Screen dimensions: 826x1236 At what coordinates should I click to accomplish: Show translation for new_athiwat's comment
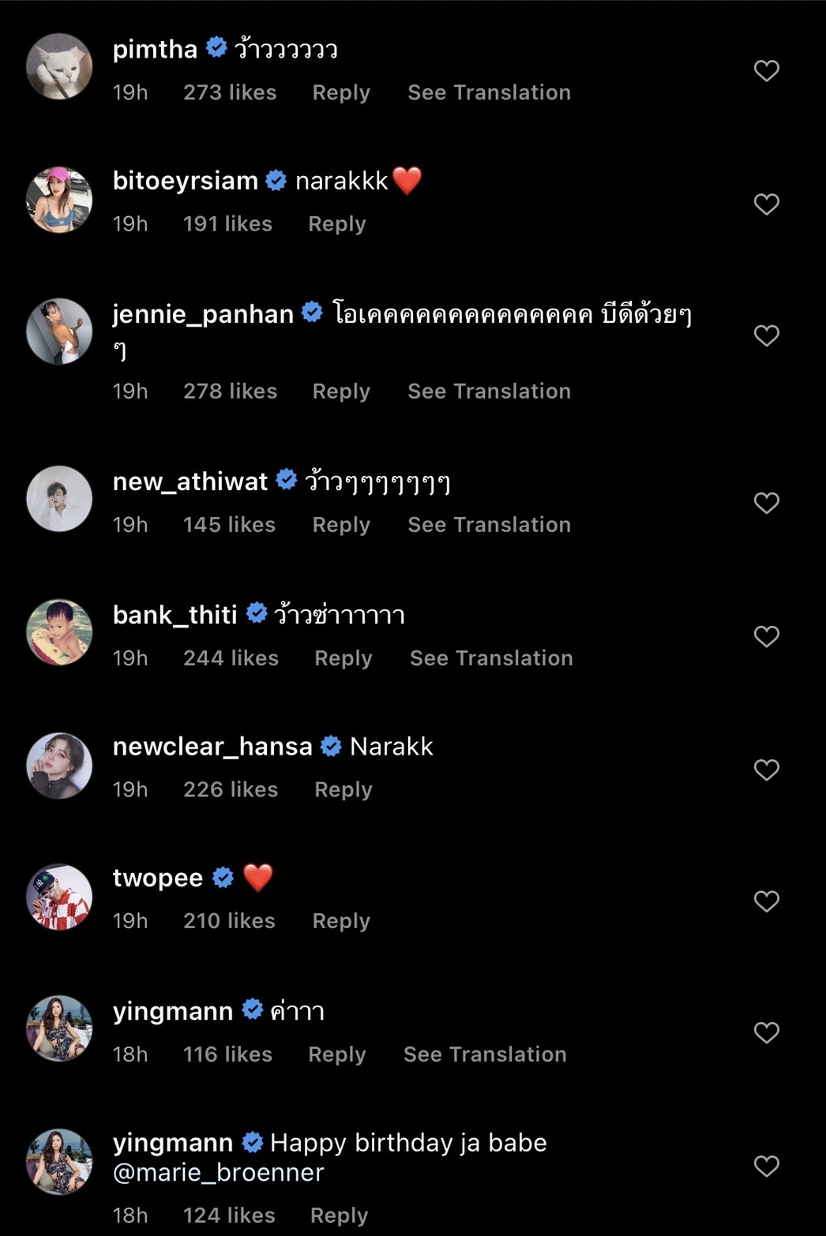point(489,525)
